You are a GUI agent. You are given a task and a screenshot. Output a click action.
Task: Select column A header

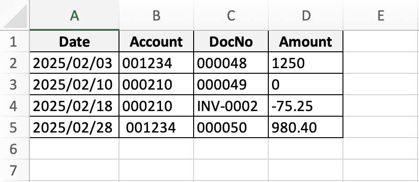click(x=74, y=15)
